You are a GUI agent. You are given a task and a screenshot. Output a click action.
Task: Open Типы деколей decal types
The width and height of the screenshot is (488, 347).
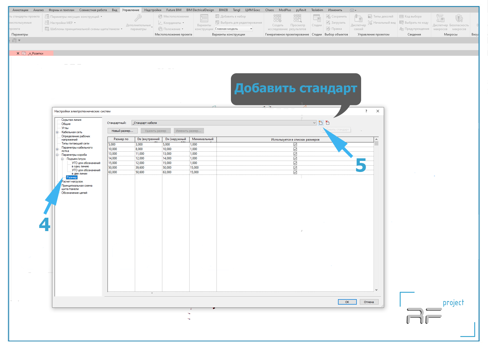point(381,16)
